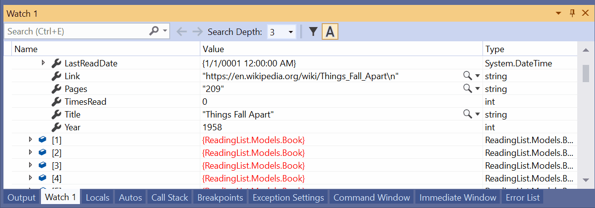Click the vertical scrollbar down arrow
This screenshot has width=595, height=208.
pos(586,180)
